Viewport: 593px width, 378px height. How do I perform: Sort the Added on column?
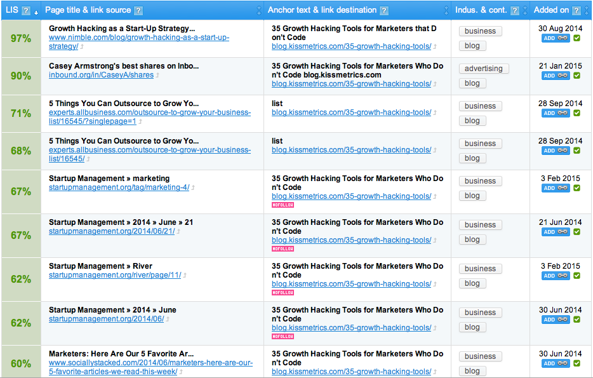click(x=587, y=11)
